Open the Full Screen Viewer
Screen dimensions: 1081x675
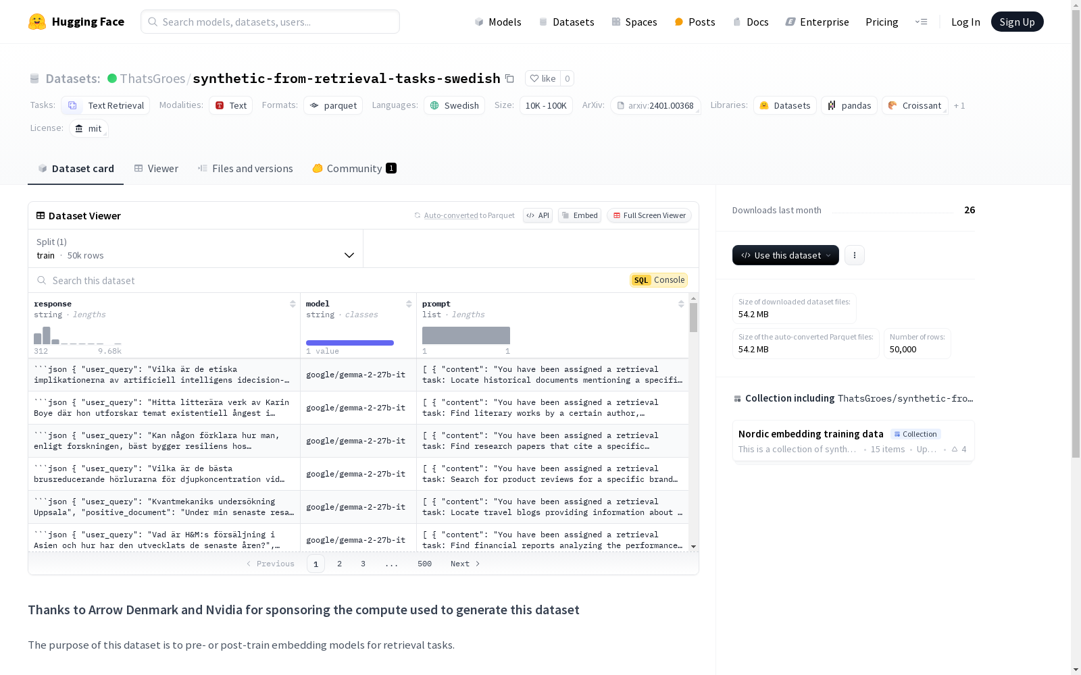click(649, 215)
